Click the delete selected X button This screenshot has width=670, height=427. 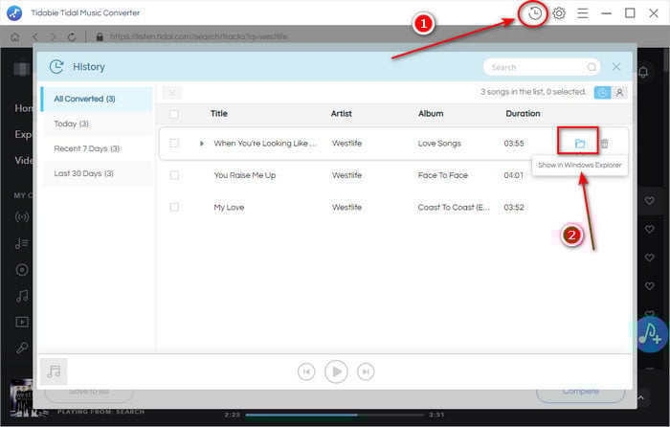coord(172,93)
